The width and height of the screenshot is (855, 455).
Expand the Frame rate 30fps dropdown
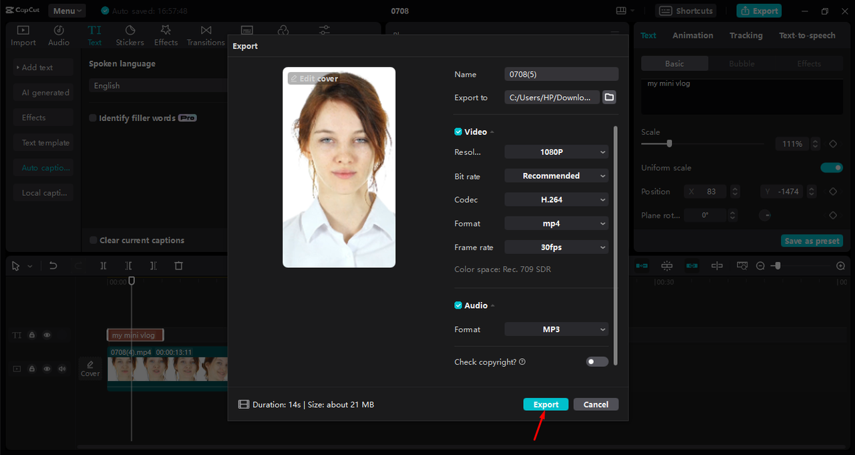(x=556, y=247)
